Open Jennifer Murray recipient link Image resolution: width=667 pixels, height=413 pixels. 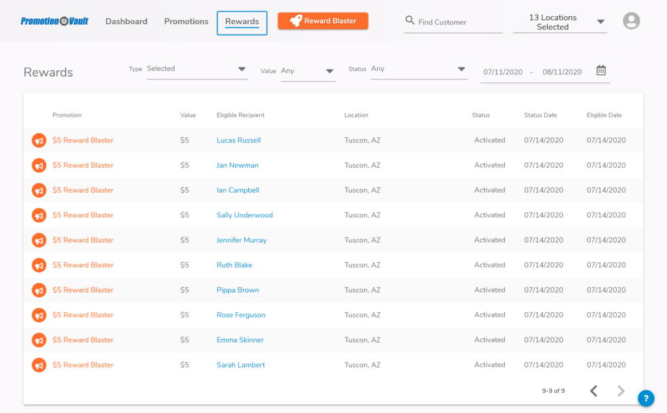[x=242, y=240]
